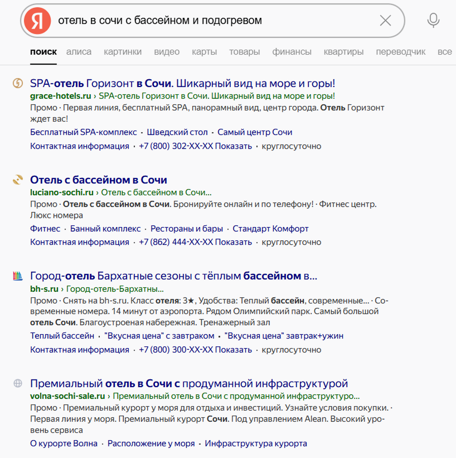The height and width of the screenshot is (458, 456).
Task: Open the картинки tab
Action: 123,52
